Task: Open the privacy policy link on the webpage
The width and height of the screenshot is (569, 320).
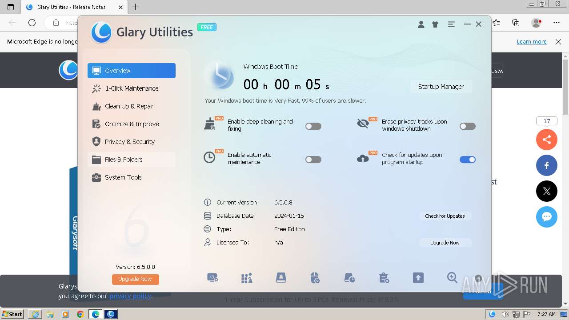Action: [x=130, y=296]
